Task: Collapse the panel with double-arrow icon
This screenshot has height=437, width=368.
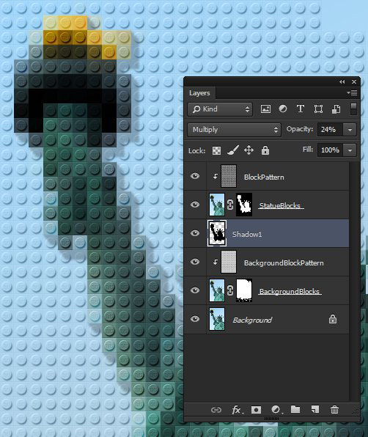Action: pyautogui.click(x=342, y=81)
